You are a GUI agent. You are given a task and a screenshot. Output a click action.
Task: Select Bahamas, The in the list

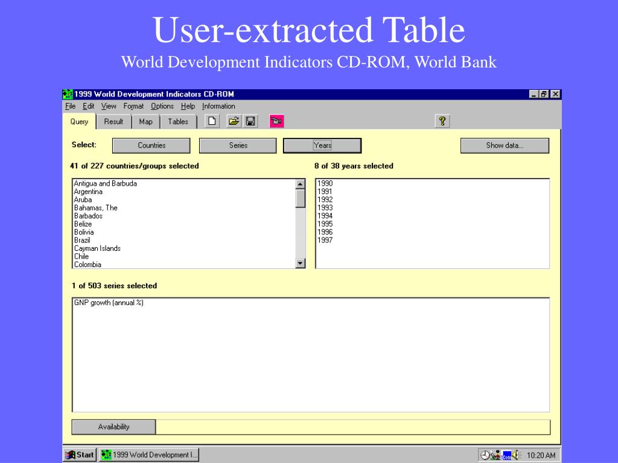click(96, 208)
